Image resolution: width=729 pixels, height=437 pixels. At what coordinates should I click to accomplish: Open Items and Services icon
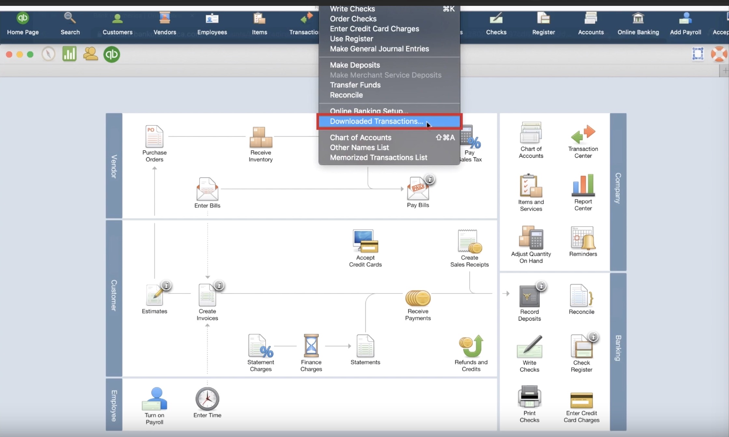[531, 185]
